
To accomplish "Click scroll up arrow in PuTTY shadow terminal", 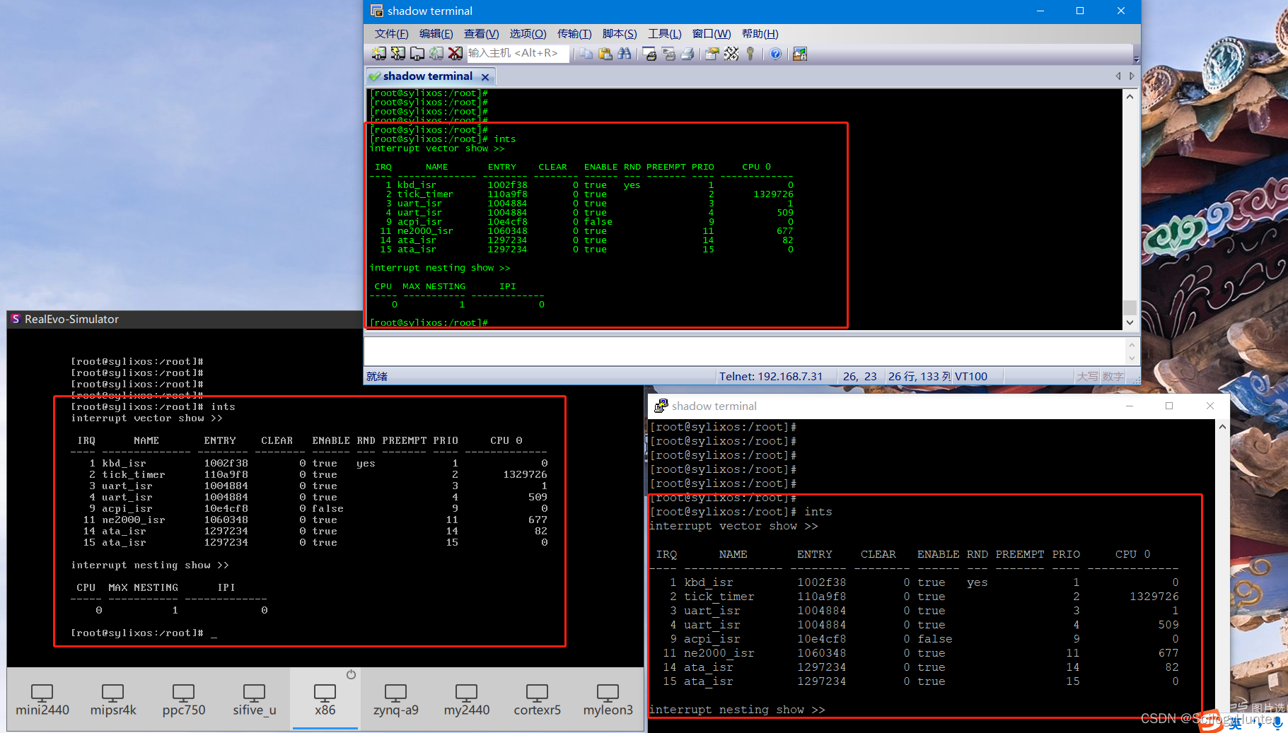I will coord(1222,427).
